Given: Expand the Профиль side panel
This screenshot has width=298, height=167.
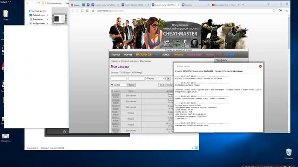Looking at the screenshot, I should [x=231, y=60].
